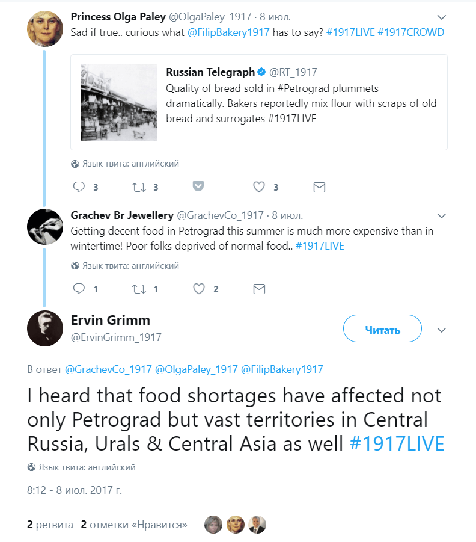Open Ervin Grimm's profile picture

pyautogui.click(x=45, y=328)
